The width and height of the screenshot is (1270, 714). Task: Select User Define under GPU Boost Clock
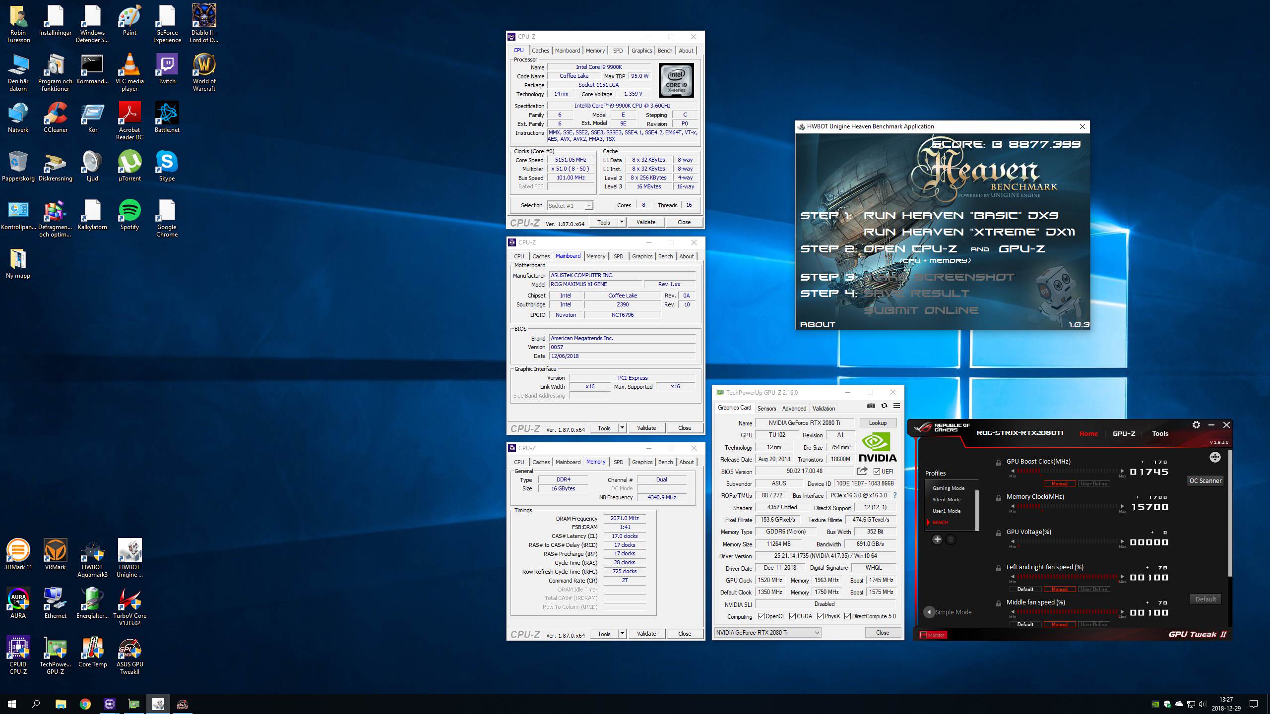[1093, 483]
